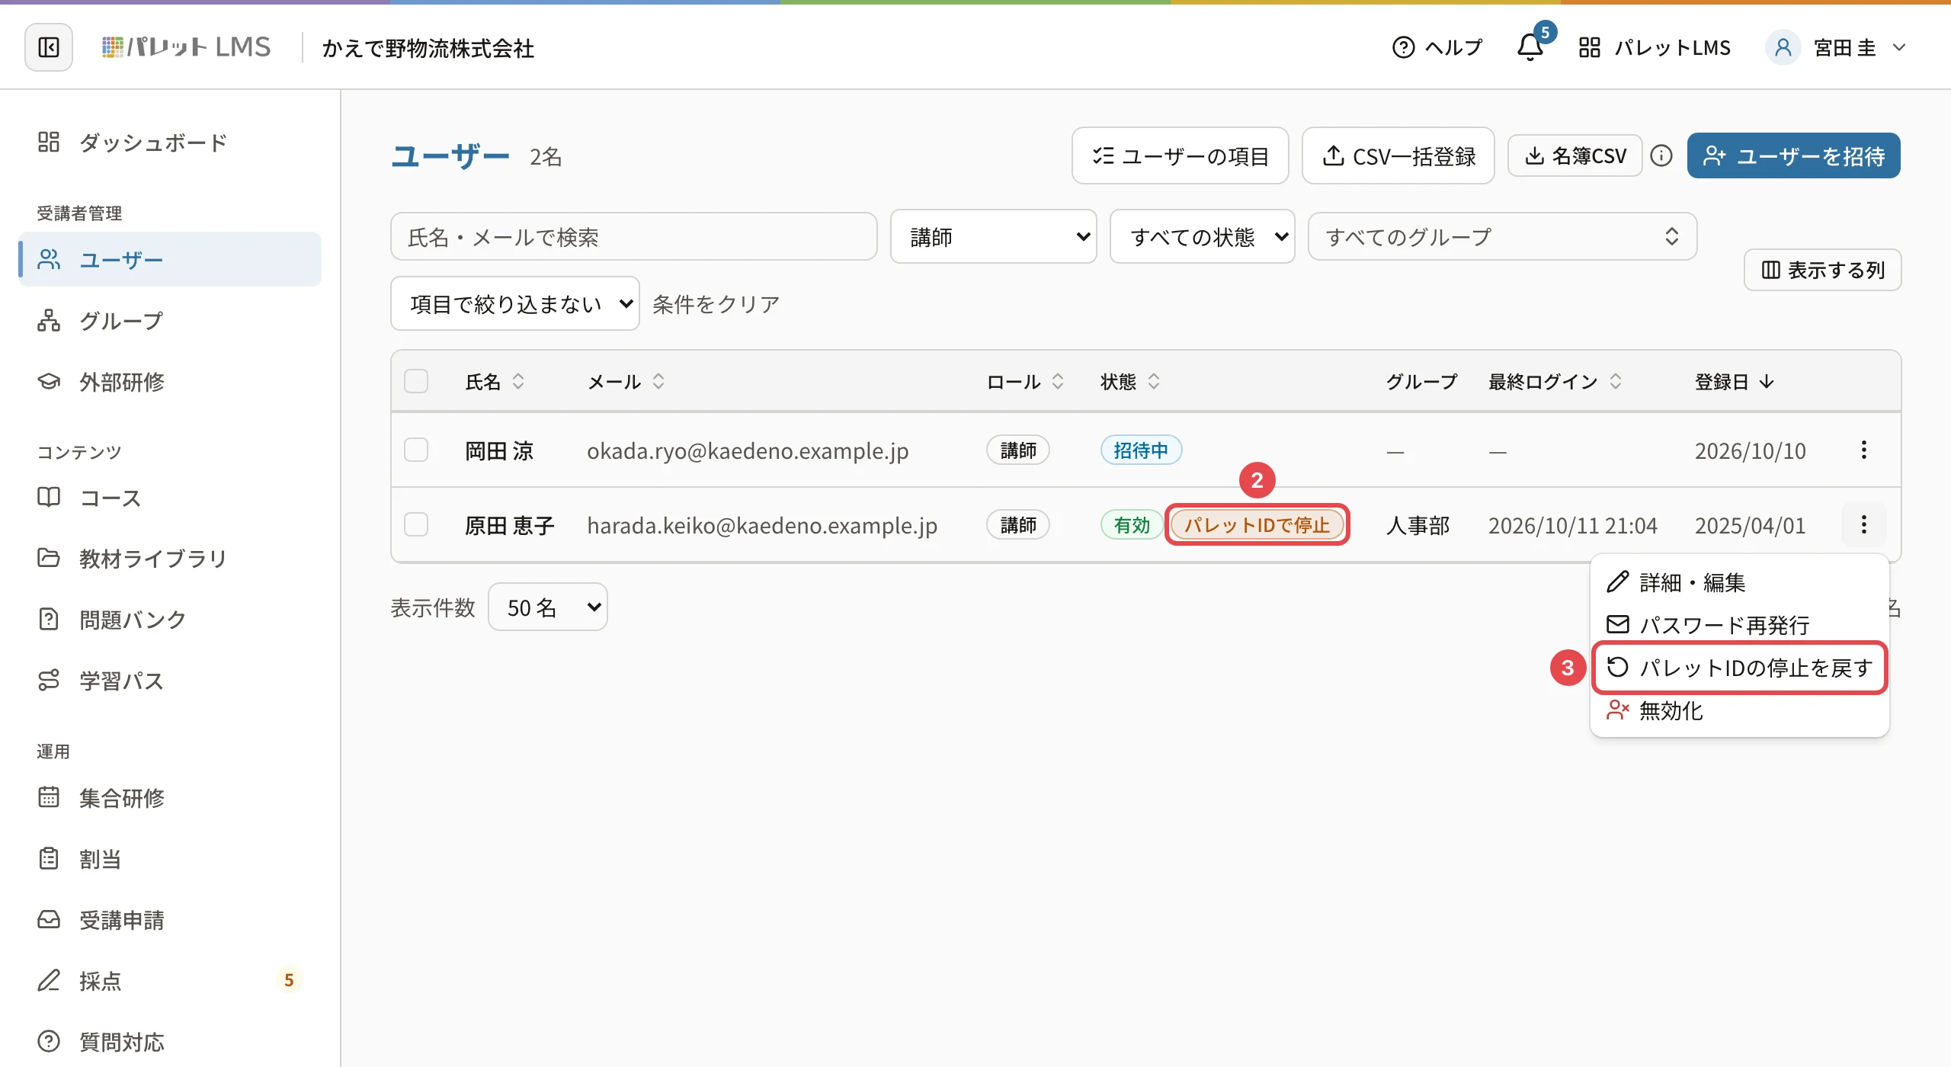Go to ダッシュボード in the sidebar
1951x1067 pixels.
(x=170, y=142)
